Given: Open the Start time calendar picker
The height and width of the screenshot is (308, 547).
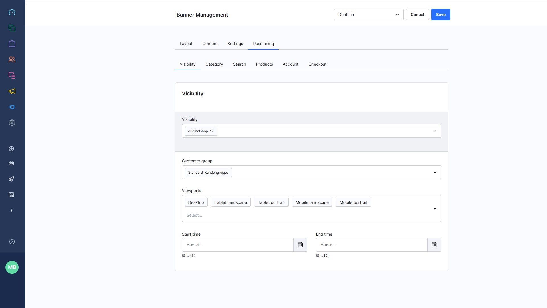Looking at the screenshot, I should click(x=300, y=245).
